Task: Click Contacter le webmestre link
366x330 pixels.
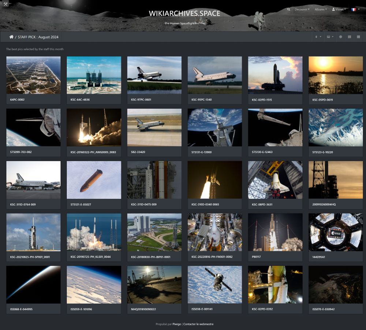Action: (x=198, y=324)
